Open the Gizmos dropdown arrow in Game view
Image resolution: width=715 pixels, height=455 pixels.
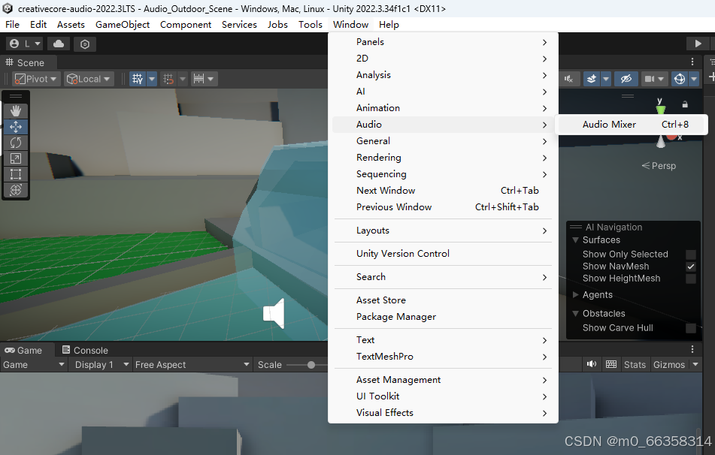click(x=695, y=364)
